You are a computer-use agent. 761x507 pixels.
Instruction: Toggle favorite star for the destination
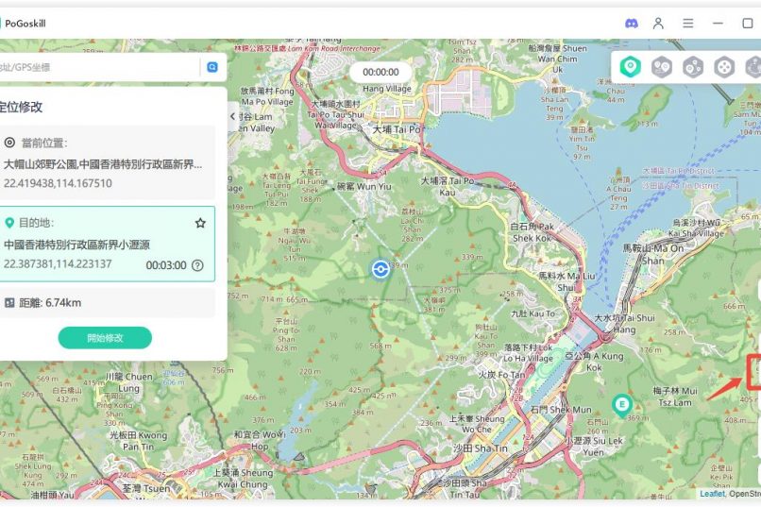(200, 223)
